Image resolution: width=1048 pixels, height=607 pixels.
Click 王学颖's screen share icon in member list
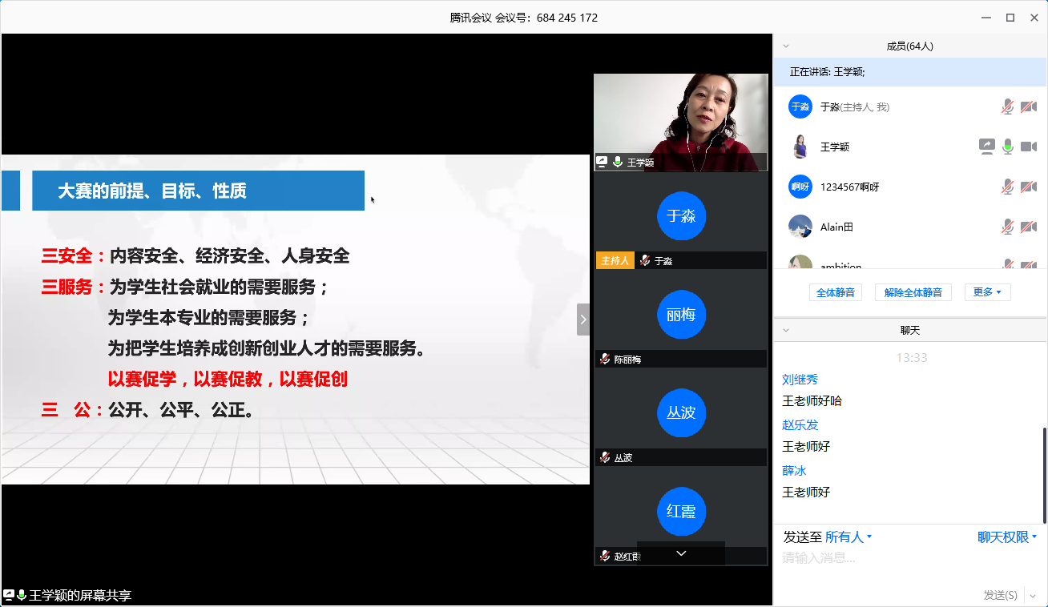click(986, 147)
